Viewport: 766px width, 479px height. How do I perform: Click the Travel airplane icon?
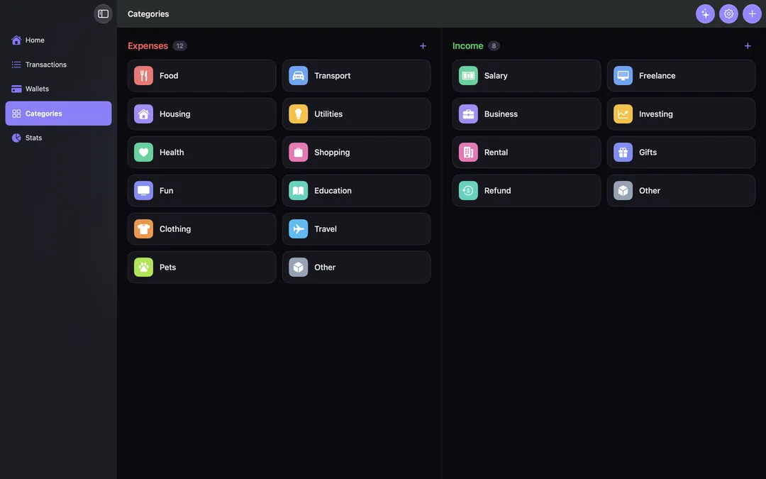coord(298,229)
